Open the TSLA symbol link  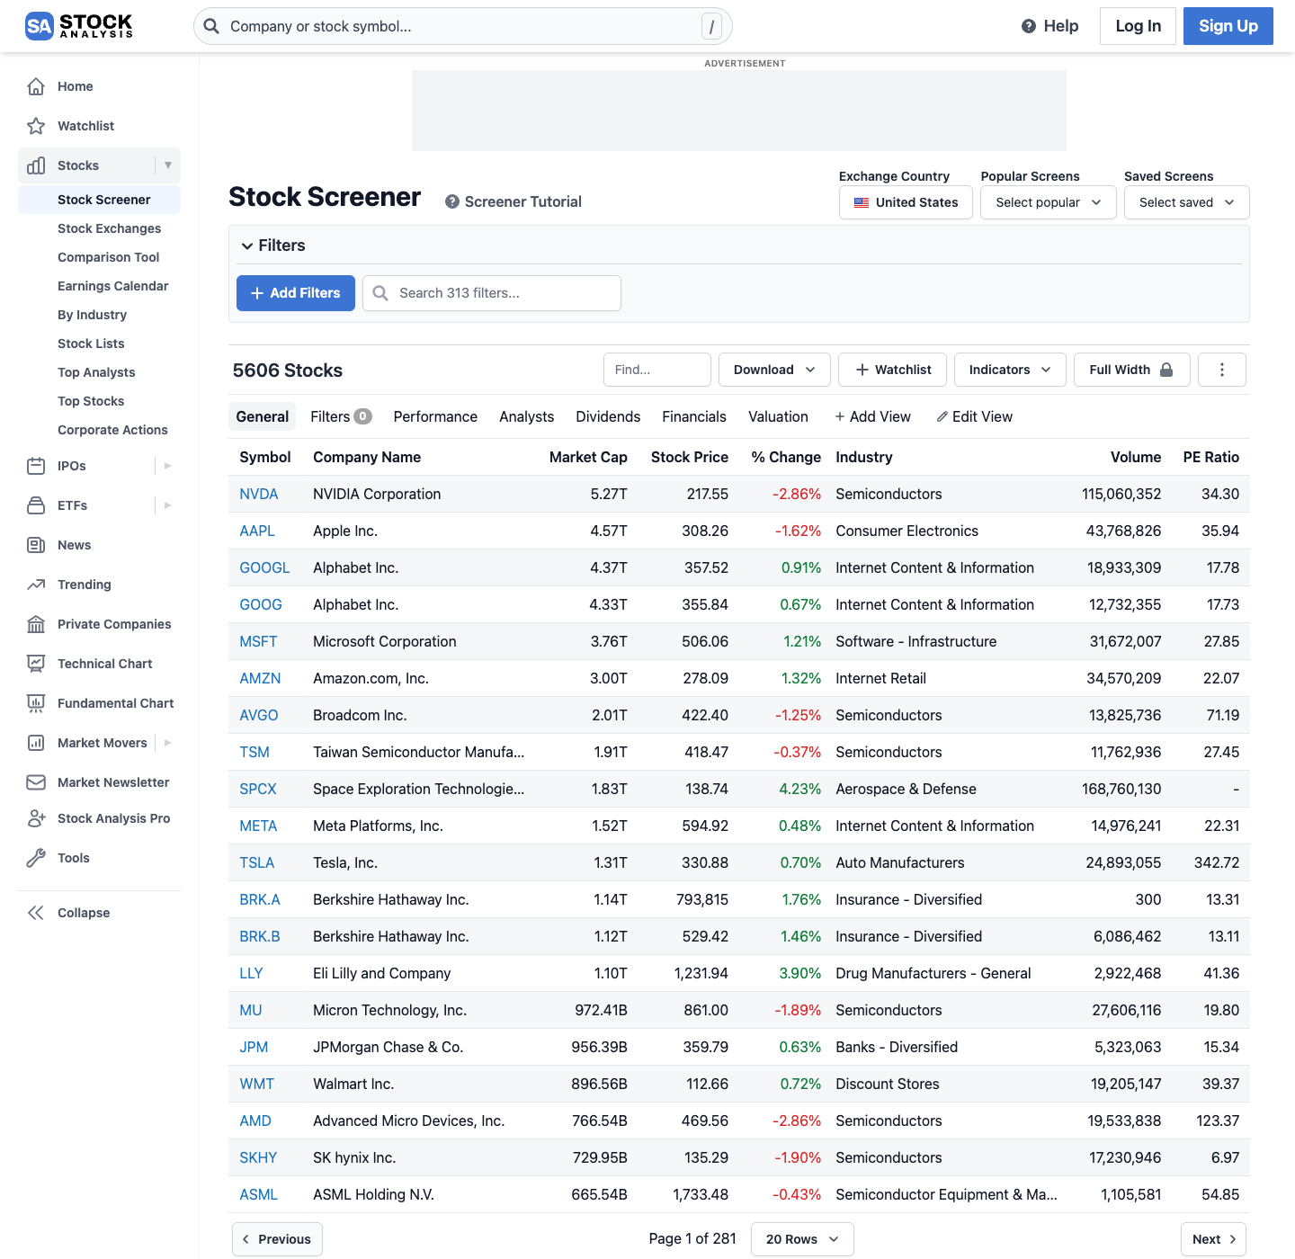point(257,862)
